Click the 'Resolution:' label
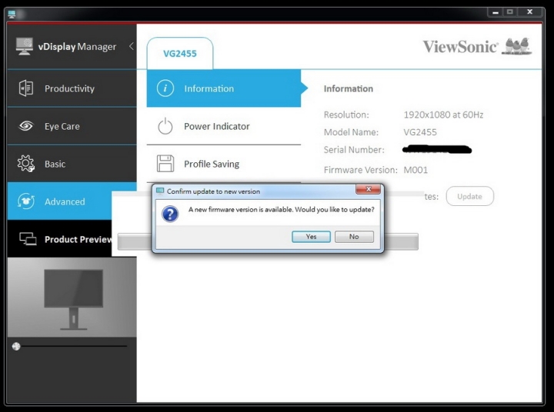The image size is (554, 412). [346, 115]
